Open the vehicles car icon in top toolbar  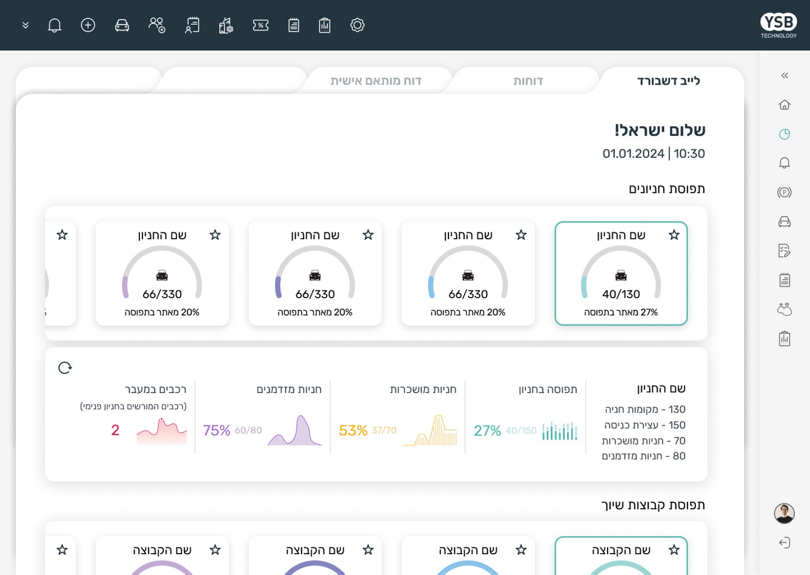coord(122,25)
